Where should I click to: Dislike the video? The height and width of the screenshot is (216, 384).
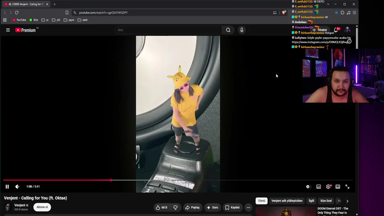175,207
